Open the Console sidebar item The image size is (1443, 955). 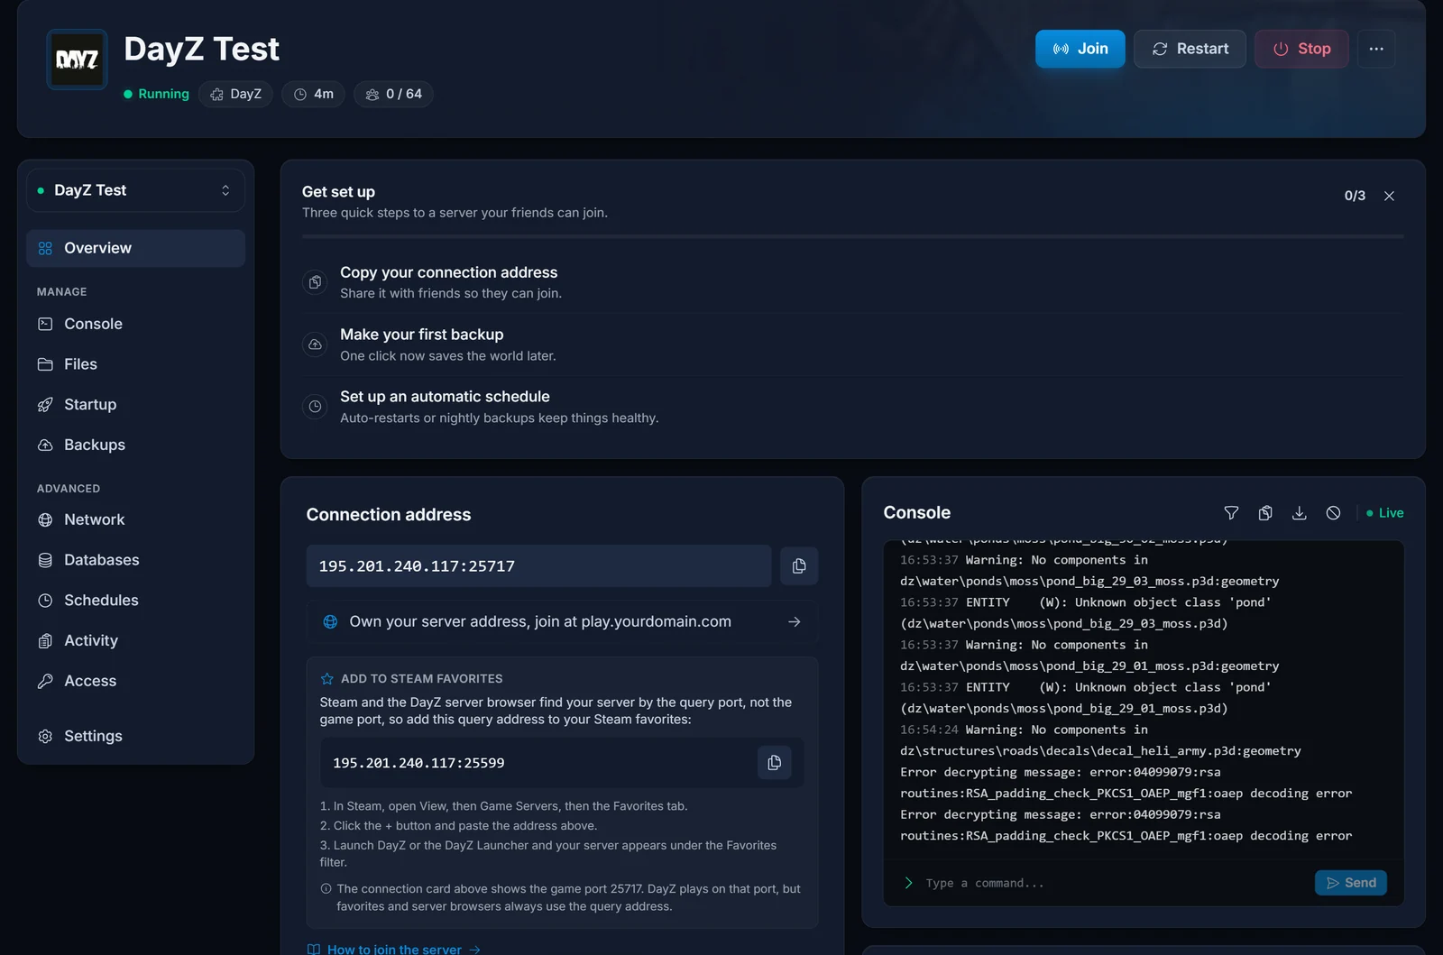coord(135,324)
